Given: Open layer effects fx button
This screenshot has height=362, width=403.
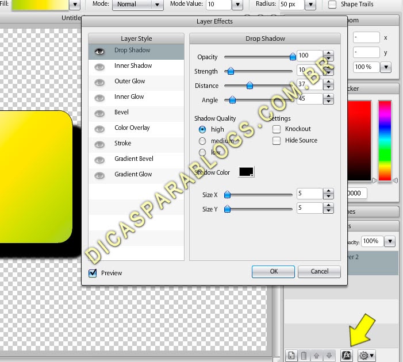Looking at the screenshot, I should pos(346,356).
